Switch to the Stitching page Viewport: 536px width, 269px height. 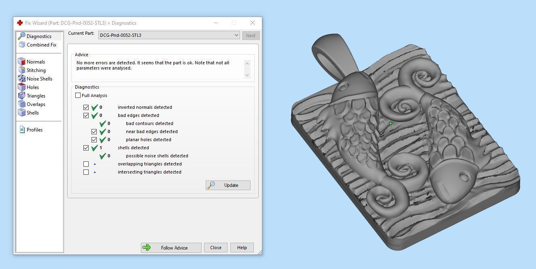coord(36,70)
